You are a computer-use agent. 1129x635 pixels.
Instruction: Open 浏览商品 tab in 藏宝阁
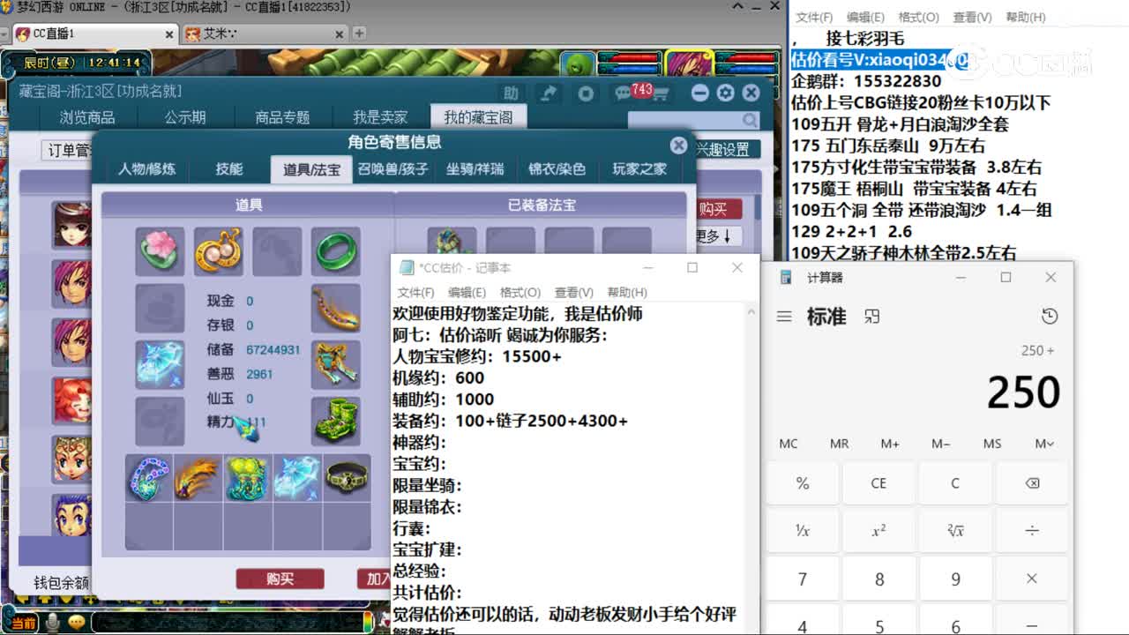pyautogui.click(x=87, y=117)
